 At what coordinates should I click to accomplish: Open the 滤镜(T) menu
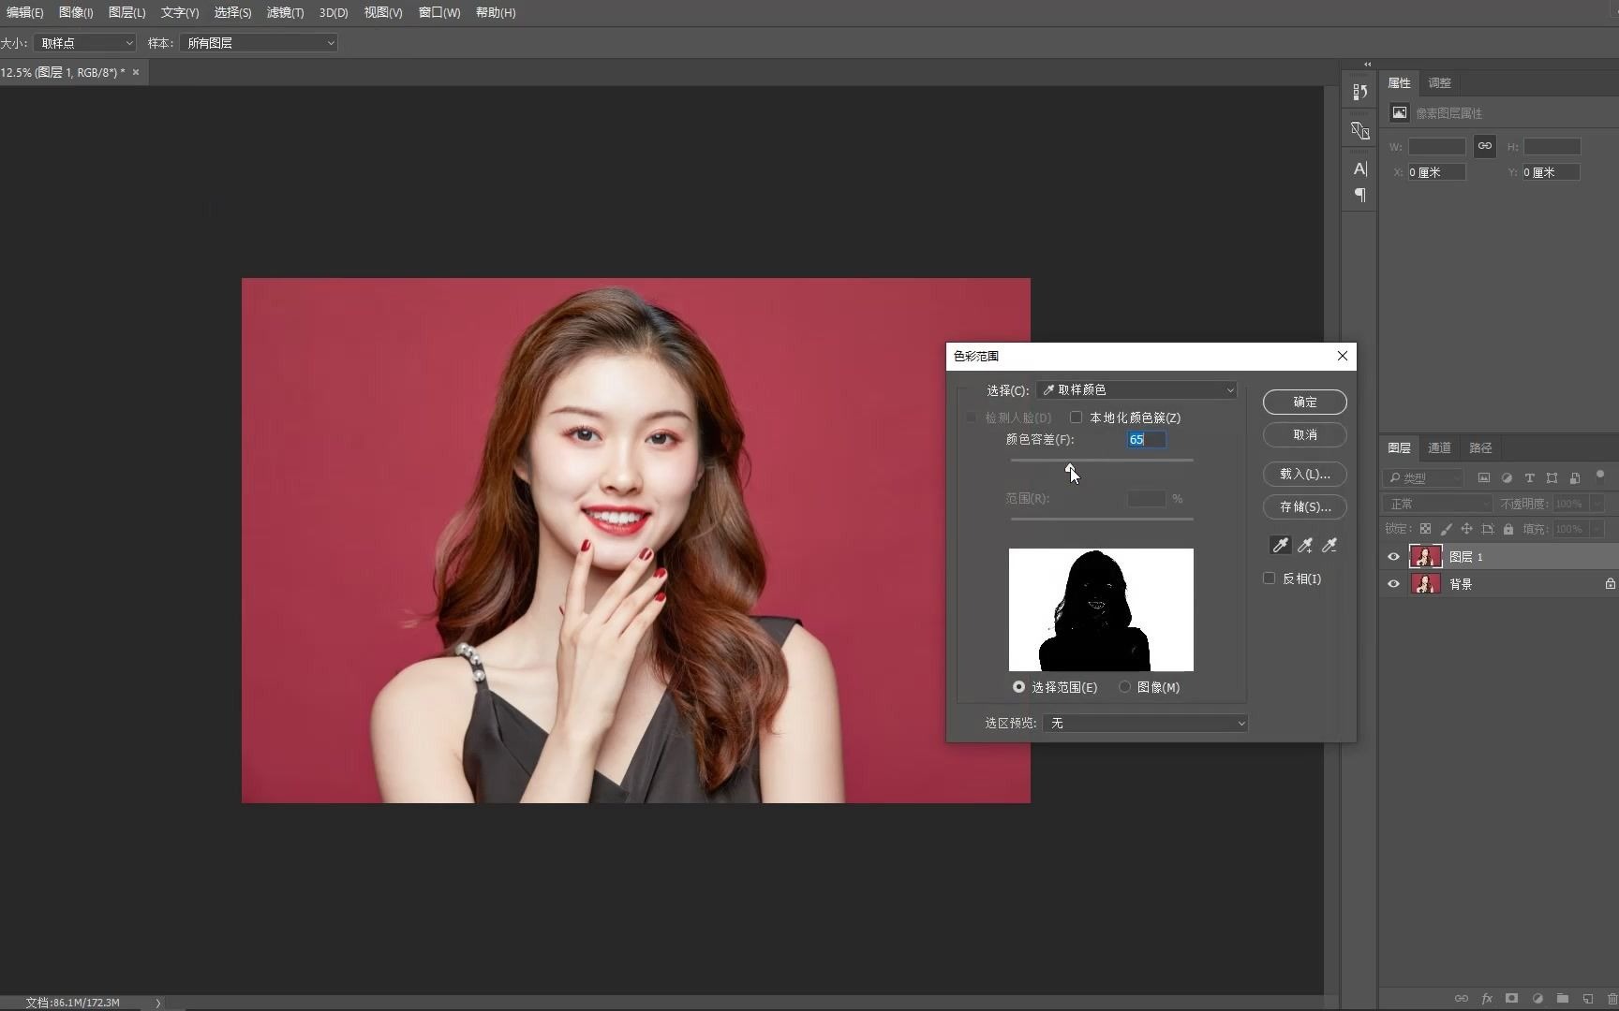(x=285, y=12)
